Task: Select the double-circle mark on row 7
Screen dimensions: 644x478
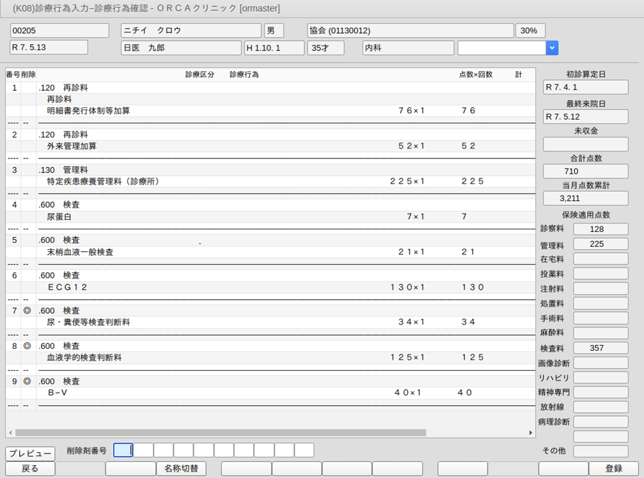Action: click(27, 311)
